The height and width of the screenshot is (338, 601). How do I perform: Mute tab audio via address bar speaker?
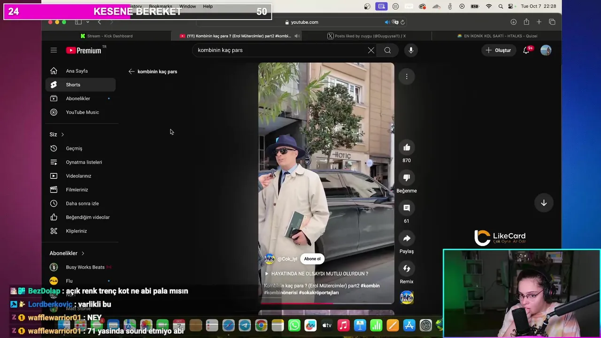(387, 22)
